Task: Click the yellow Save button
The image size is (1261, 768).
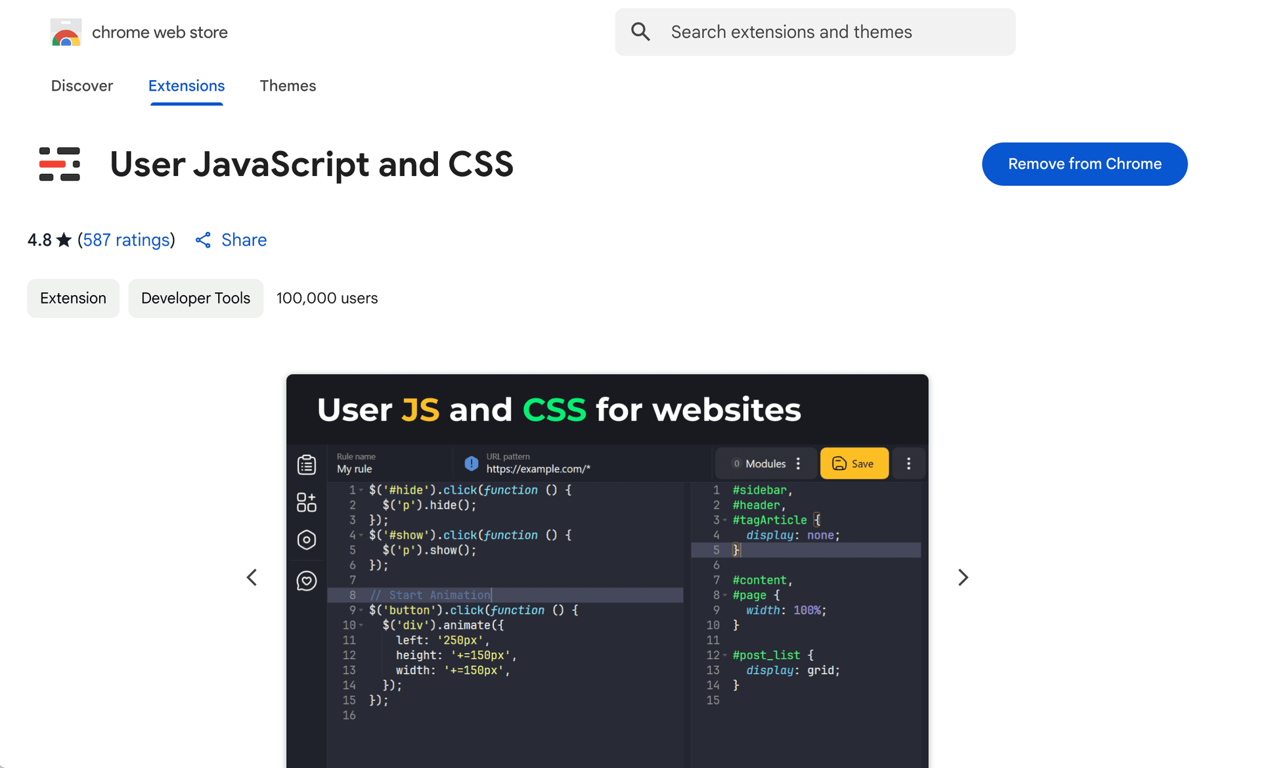Action: (x=854, y=464)
